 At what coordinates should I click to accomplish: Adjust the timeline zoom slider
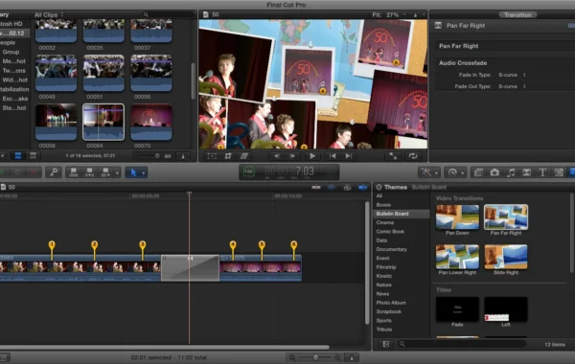[x=315, y=357]
